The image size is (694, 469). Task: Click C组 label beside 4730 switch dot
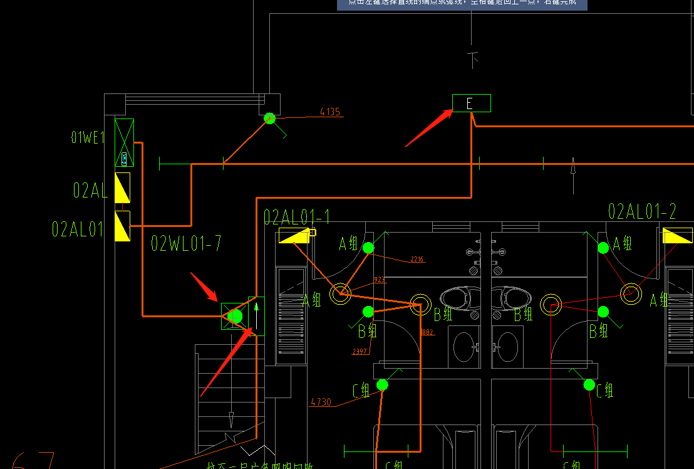click(361, 391)
